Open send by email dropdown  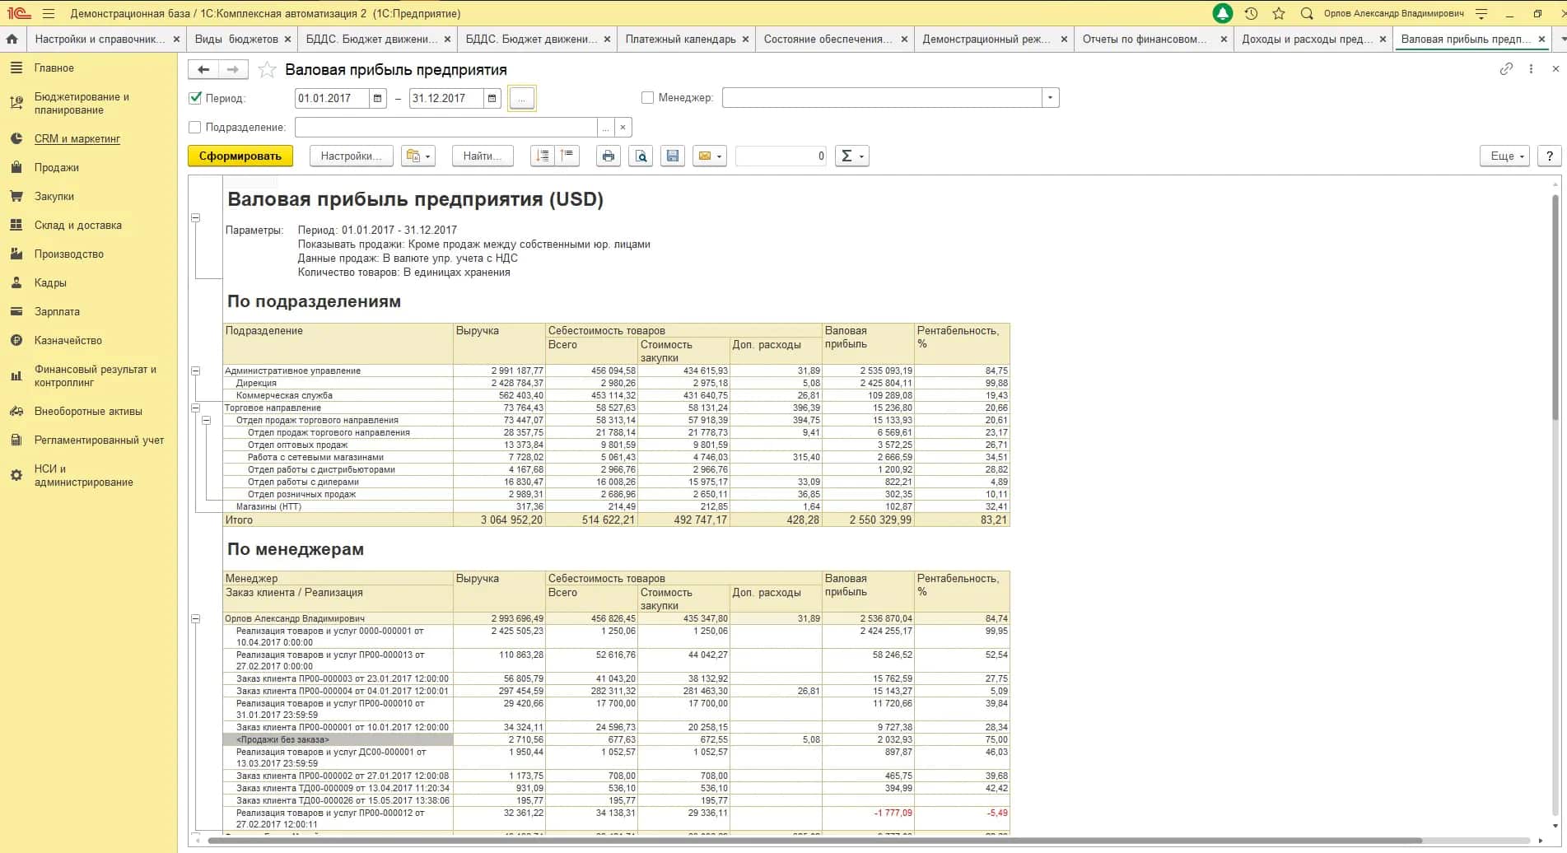[710, 156]
